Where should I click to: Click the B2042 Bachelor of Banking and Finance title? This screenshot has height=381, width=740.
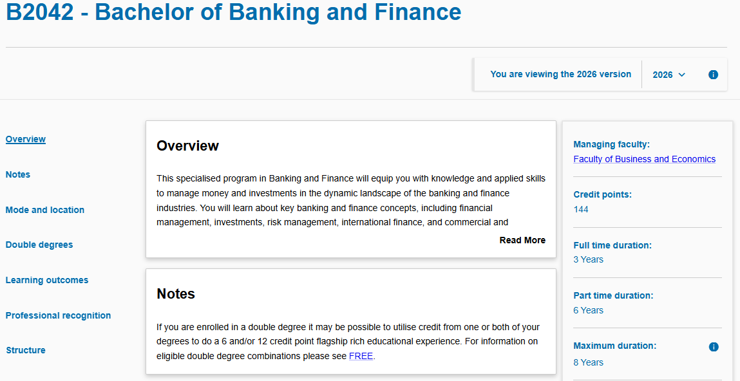point(234,12)
